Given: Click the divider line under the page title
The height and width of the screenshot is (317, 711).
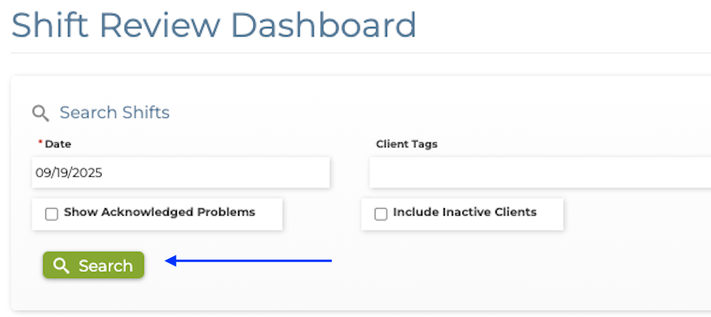Looking at the screenshot, I should click(x=350, y=52).
